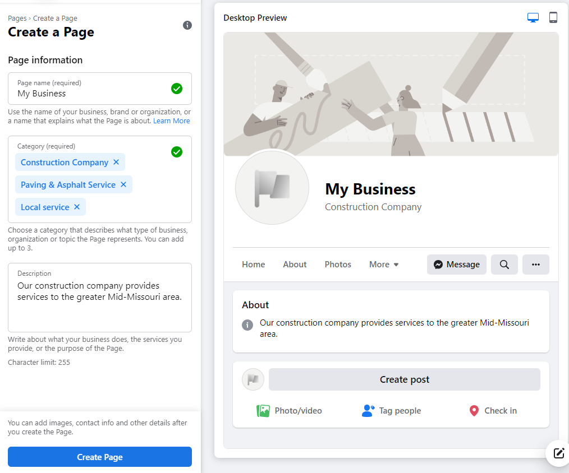Open the search icon on the page preview
Viewport: 569px width, 473px height.
pyautogui.click(x=504, y=264)
